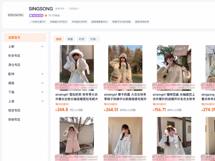The width and height of the screenshot is (215, 161).
Task: Click the 900+人付款 sales count
Action: [x=174, y=110]
